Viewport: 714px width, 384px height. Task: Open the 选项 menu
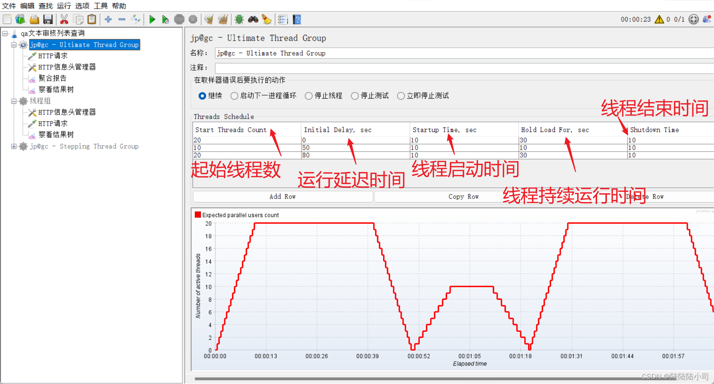click(x=82, y=6)
